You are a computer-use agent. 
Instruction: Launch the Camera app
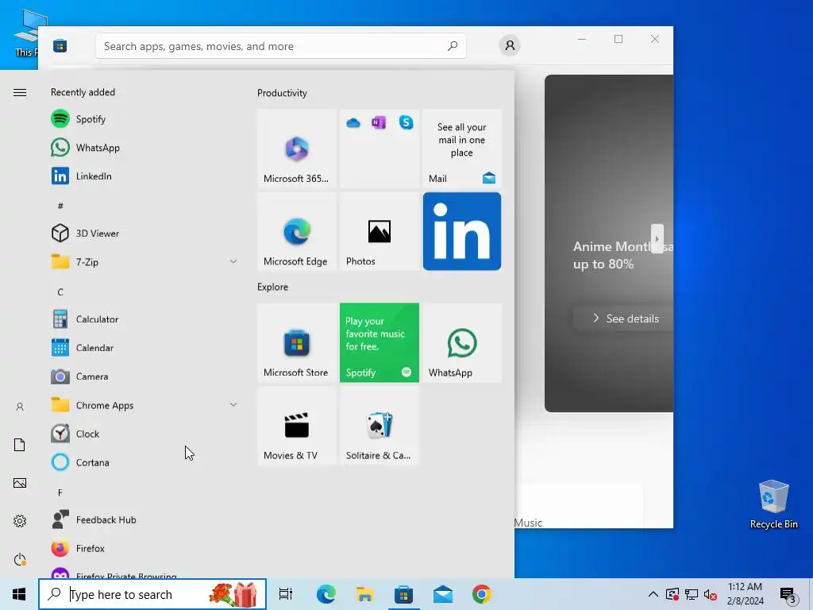tap(144, 376)
